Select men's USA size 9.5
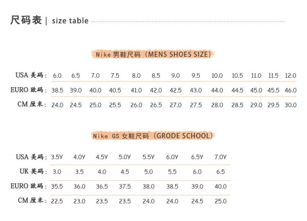The image size is (307, 221). point(196,76)
